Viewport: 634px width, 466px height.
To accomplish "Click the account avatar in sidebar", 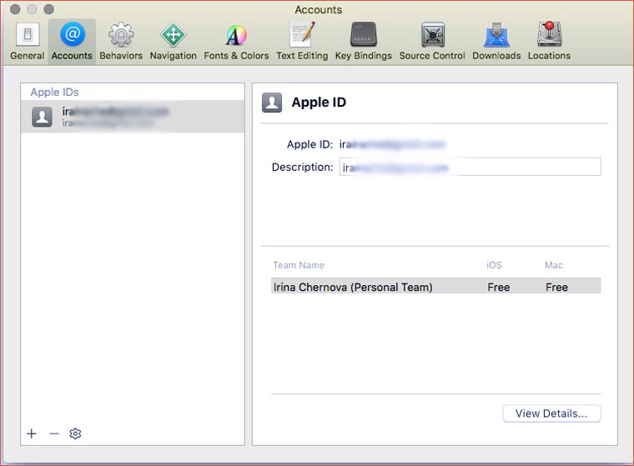I will click(x=42, y=117).
